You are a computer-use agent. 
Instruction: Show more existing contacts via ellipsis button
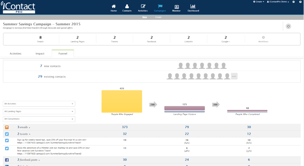(234, 76)
